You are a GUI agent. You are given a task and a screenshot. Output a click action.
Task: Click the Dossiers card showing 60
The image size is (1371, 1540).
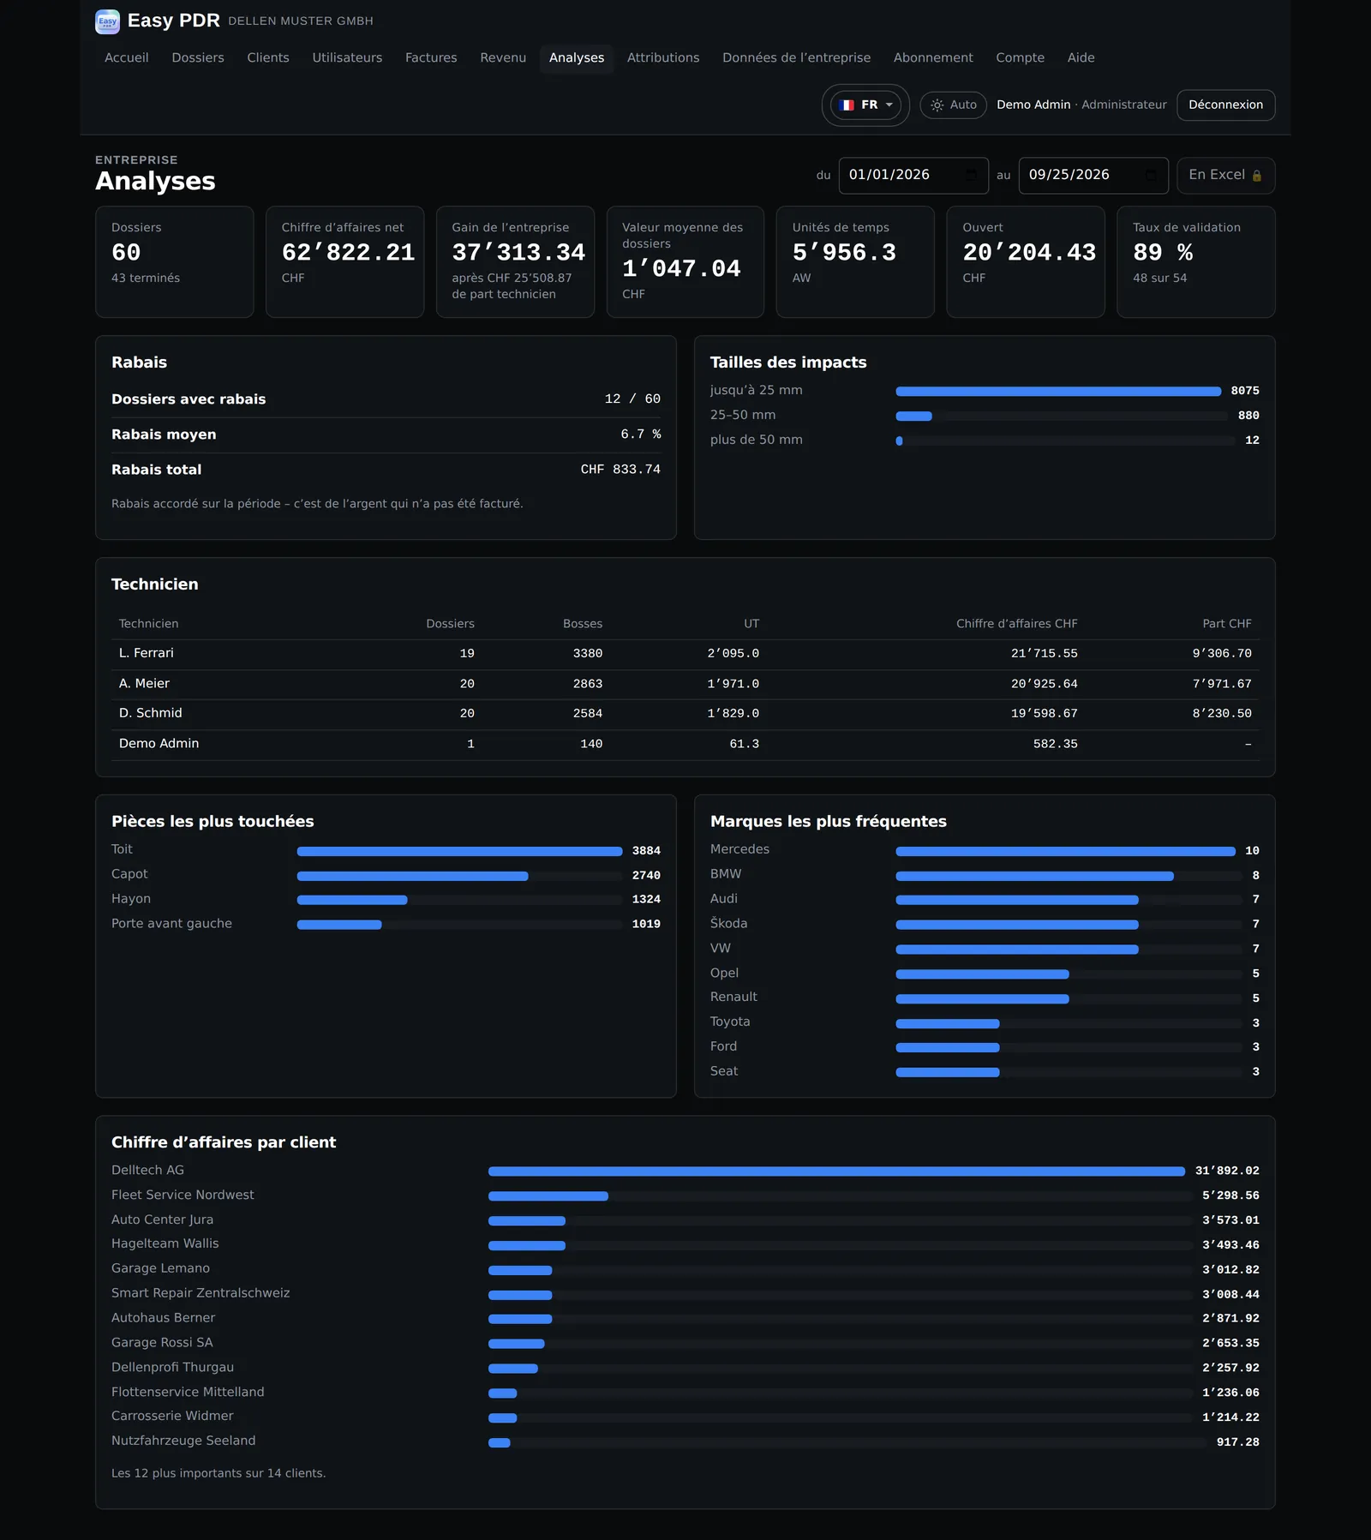click(x=175, y=261)
